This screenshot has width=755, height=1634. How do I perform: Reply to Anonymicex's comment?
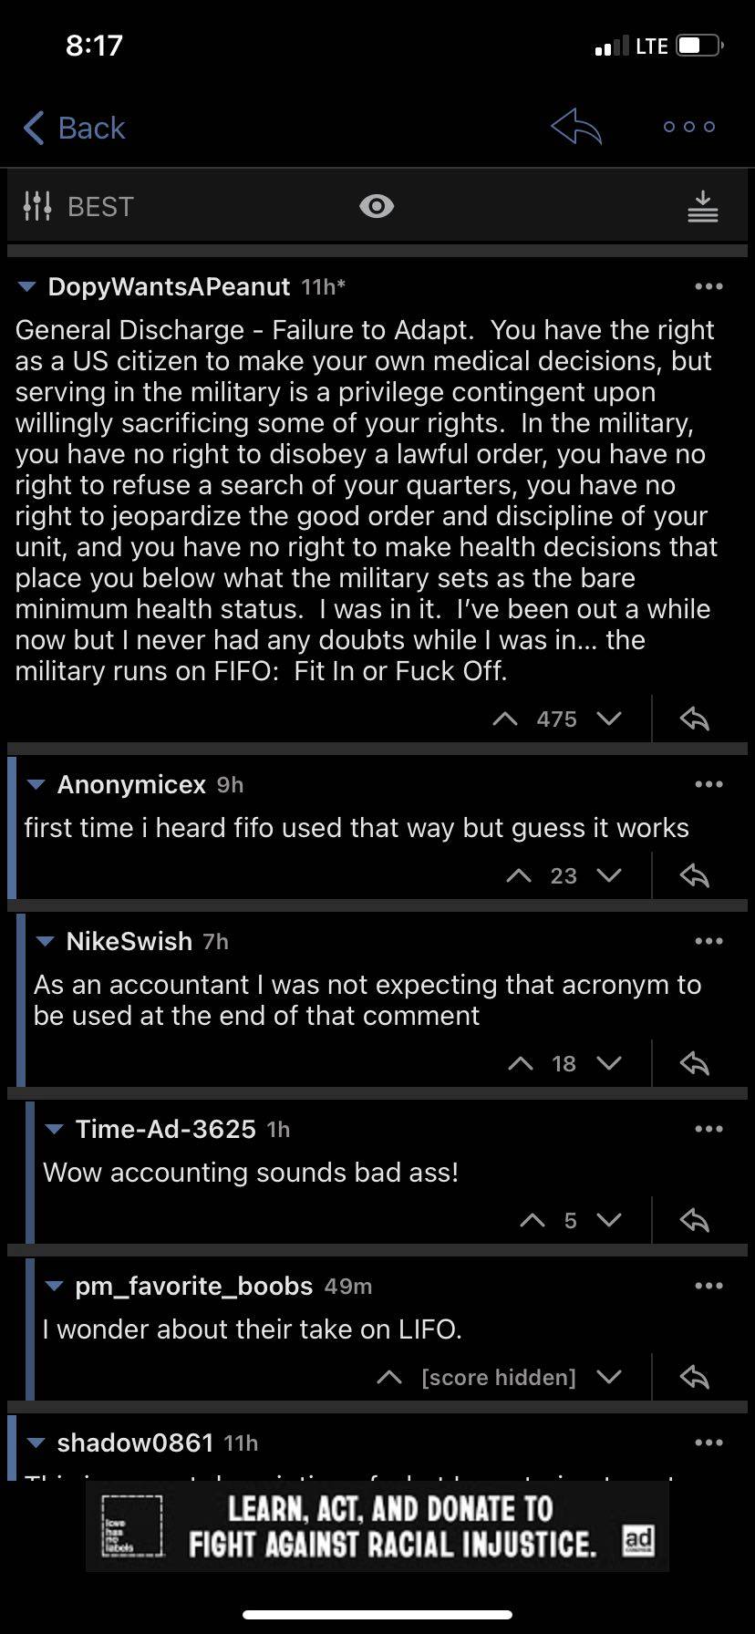tap(693, 875)
